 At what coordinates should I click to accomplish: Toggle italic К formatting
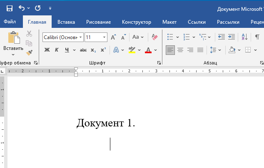coord(57,50)
